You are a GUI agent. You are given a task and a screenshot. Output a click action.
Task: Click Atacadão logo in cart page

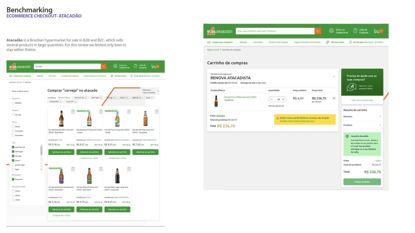[x=219, y=31]
